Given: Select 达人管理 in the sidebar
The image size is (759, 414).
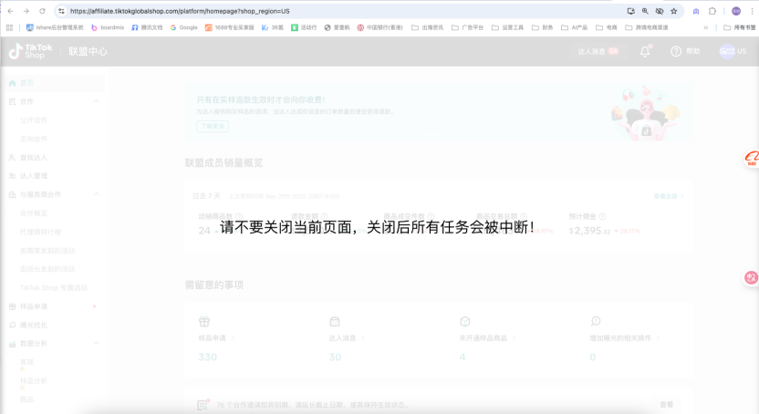Looking at the screenshot, I should pyautogui.click(x=34, y=176).
